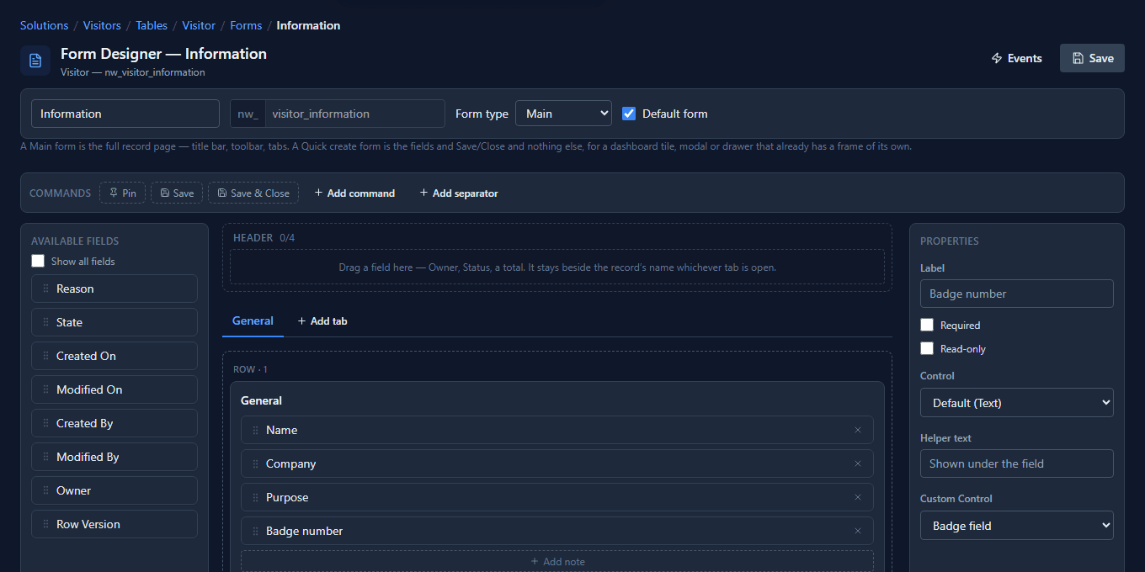Go to Forms breadcrumb
The height and width of the screenshot is (572, 1145).
(x=246, y=25)
